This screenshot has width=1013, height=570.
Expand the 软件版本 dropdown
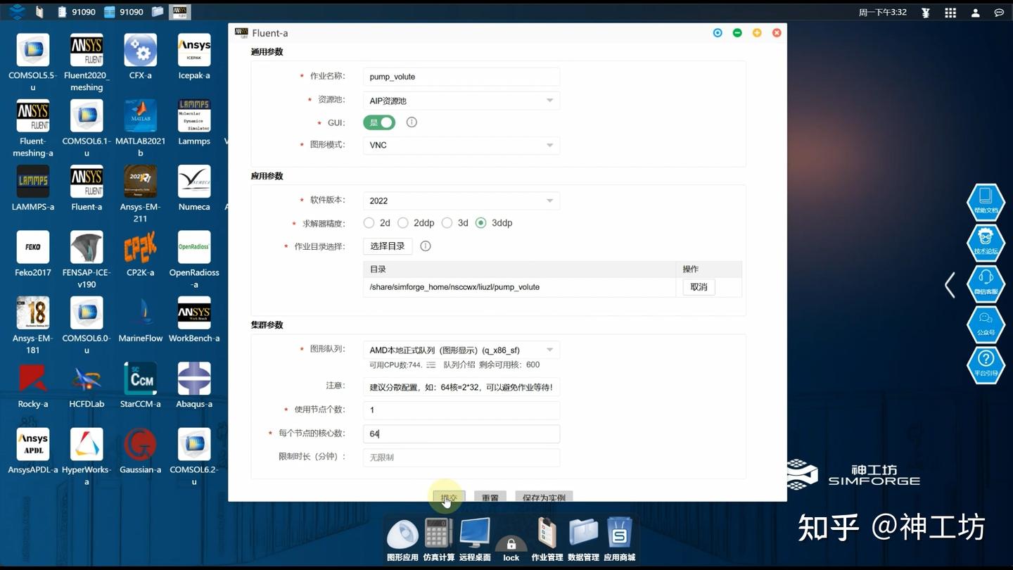[461, 201]
